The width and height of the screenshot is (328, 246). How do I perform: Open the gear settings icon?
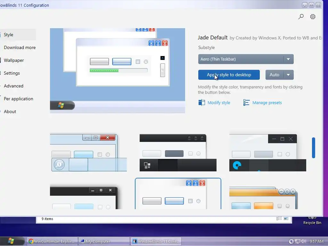pos(313,17)
